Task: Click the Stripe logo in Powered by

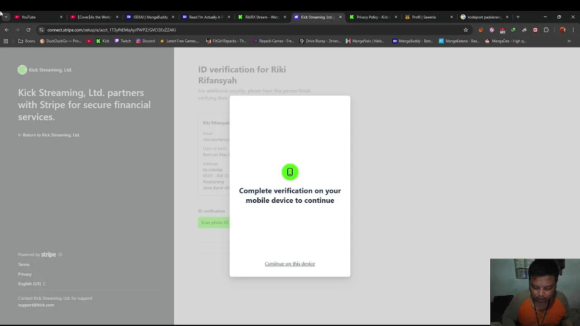Action: click(48, 254)
